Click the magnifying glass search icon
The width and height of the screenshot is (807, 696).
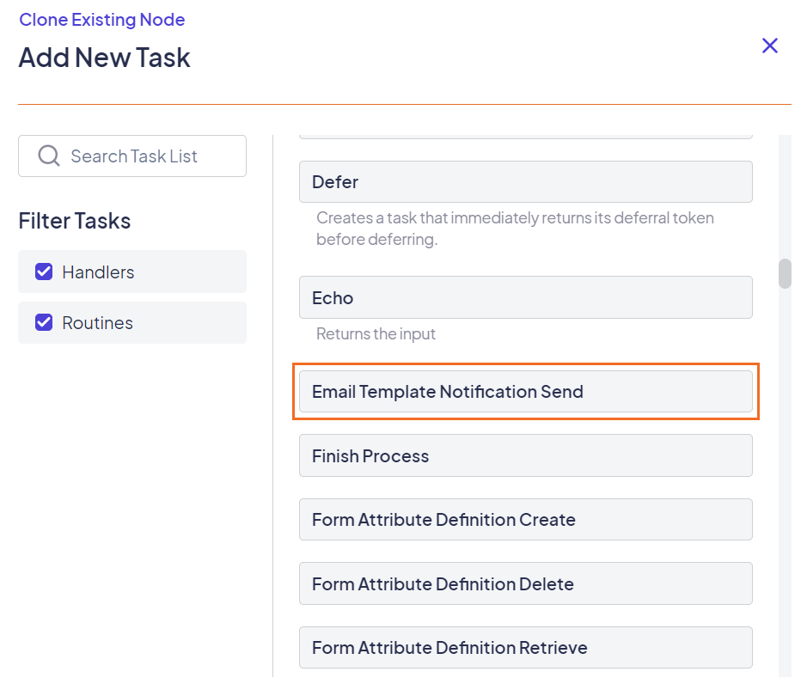point(50,156)
